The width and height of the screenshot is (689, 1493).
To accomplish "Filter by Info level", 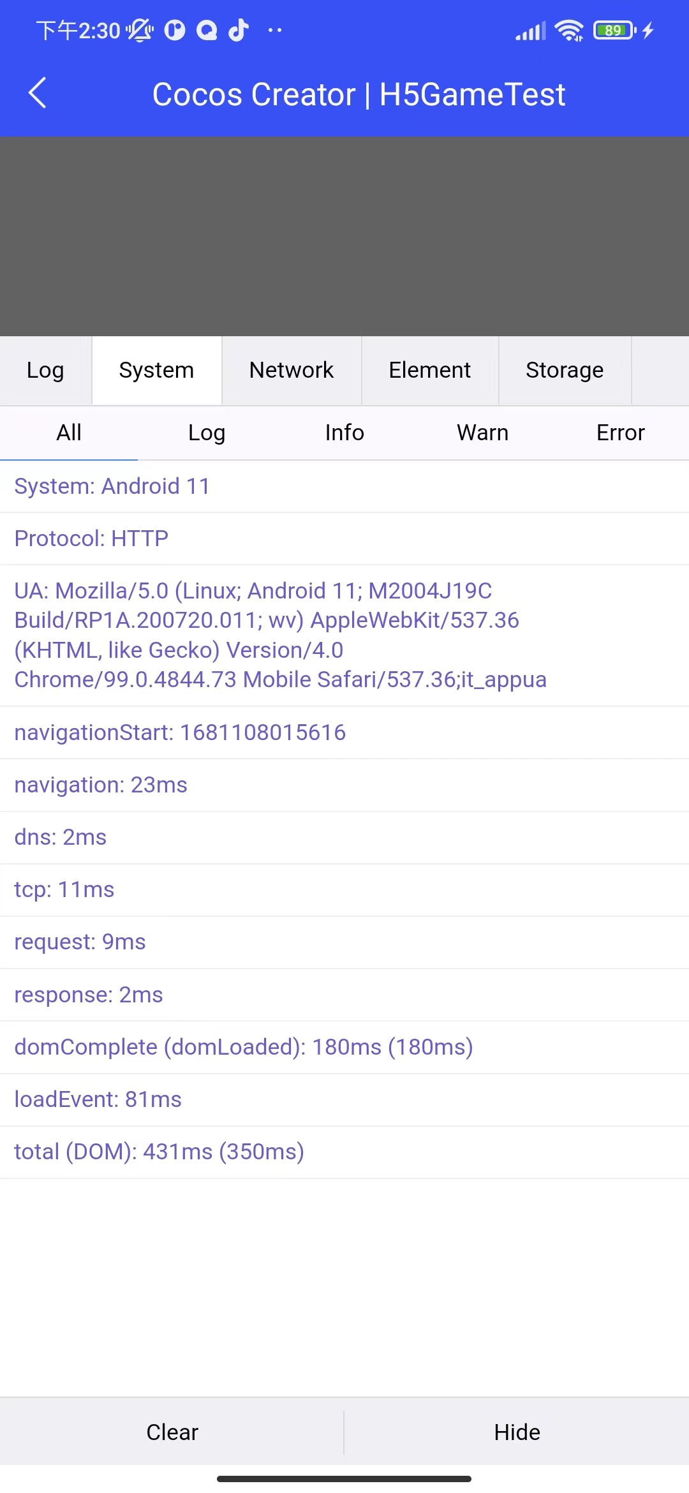I will click(344, 433).
